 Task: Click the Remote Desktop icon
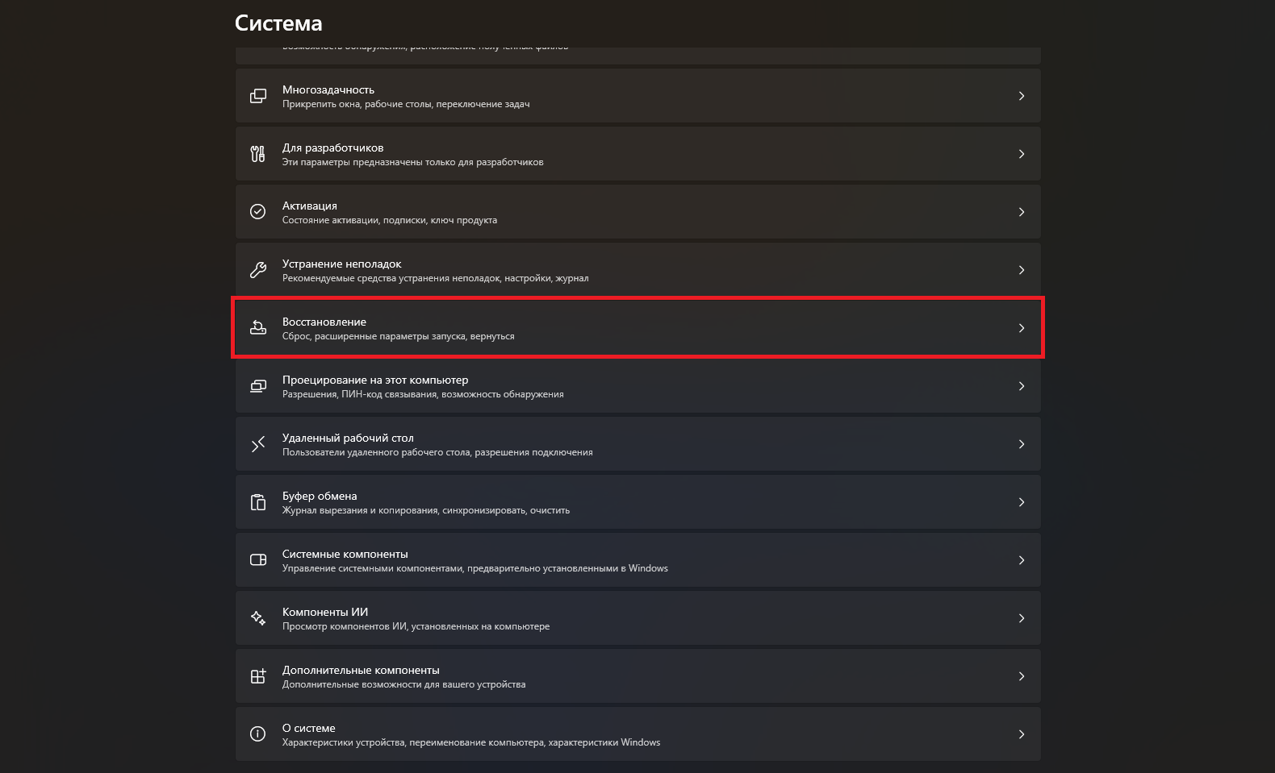tap(258, 444)
